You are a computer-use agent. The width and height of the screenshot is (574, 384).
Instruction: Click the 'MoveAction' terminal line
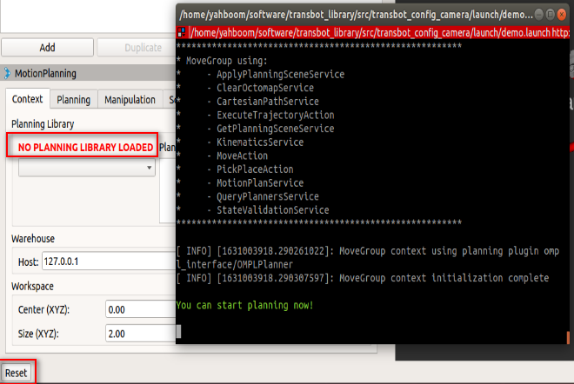coord(242,156)
